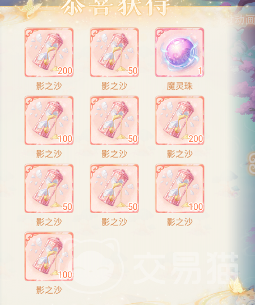
Task: Tap the leftmost third-row 影之沙 hourglass showing 50
Action: pos(49,188)
